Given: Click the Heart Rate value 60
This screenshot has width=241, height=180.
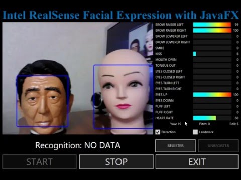Looking at the screenshot, I should pyautogui.click(x=236, y=118).
